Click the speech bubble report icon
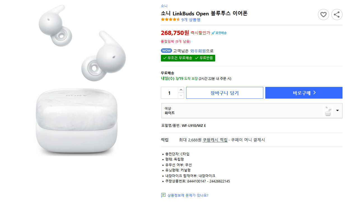Screen dimensions: 347x202 [x=163, y=195]
